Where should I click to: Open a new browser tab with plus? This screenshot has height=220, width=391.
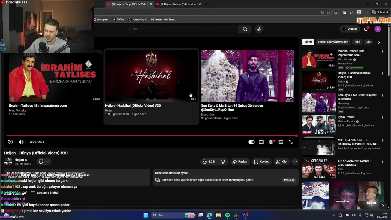pyautogui.click(x=207, y=4)
